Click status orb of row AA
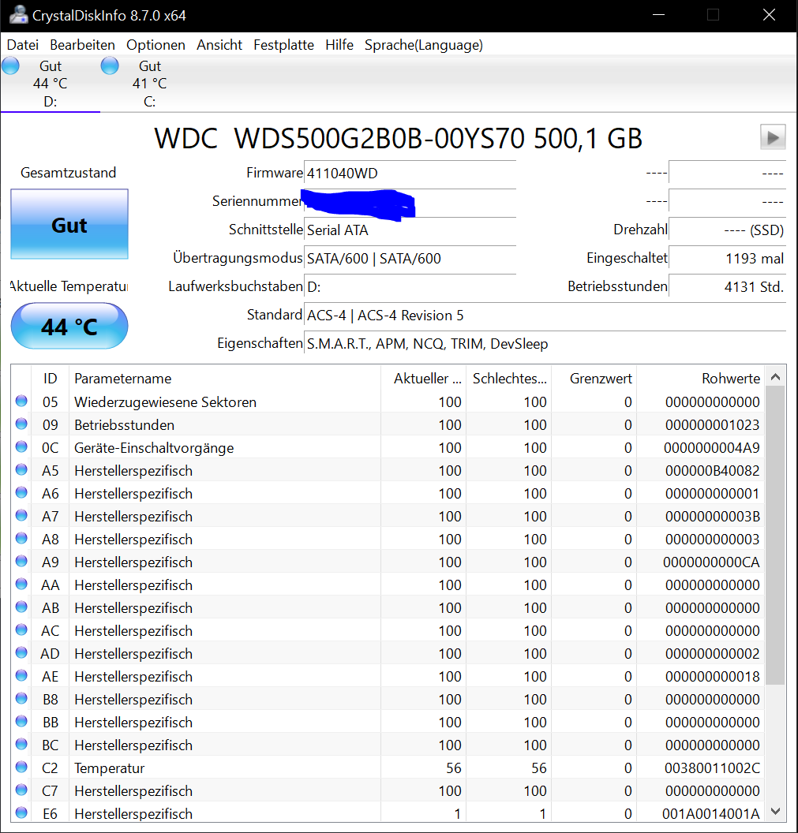 click(x=21, y=584)
